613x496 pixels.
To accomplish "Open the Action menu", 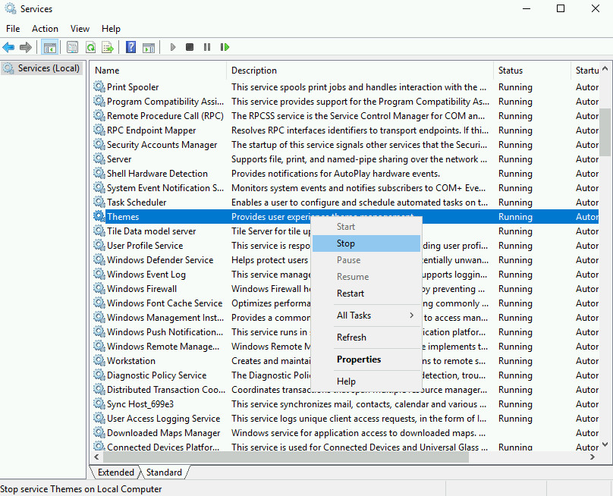I will click(45, 29).
